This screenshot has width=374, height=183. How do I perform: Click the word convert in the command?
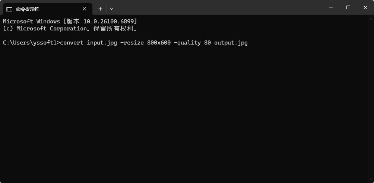[x=72, y=43]
